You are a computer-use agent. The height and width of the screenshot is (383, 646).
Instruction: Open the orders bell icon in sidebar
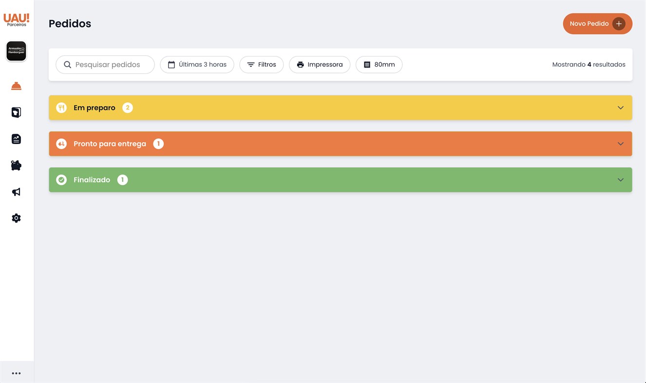[16, 86]
